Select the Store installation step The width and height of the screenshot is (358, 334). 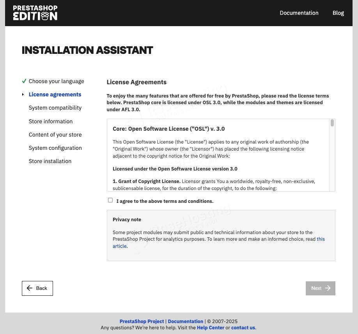(x=50, y=161)
